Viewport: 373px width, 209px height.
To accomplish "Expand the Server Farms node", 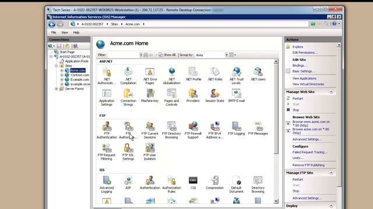I will (57, 89).
